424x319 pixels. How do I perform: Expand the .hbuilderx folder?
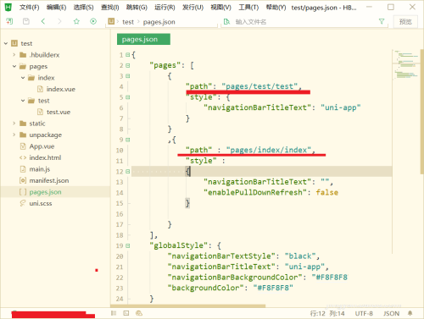14,55
